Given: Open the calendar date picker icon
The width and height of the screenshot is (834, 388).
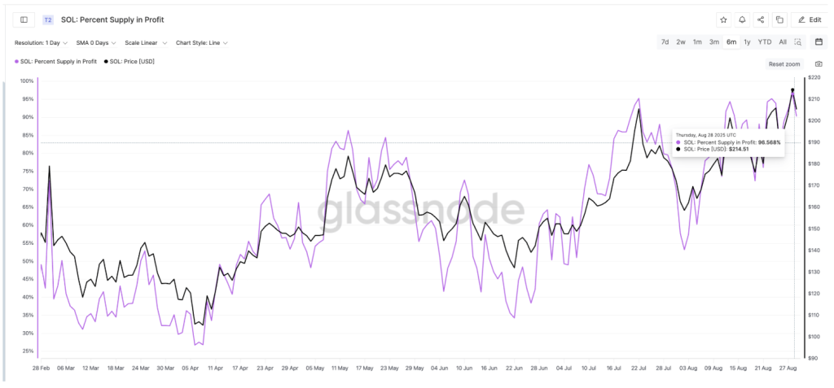Looking at the screenshot, I should [x=819, y=42].
